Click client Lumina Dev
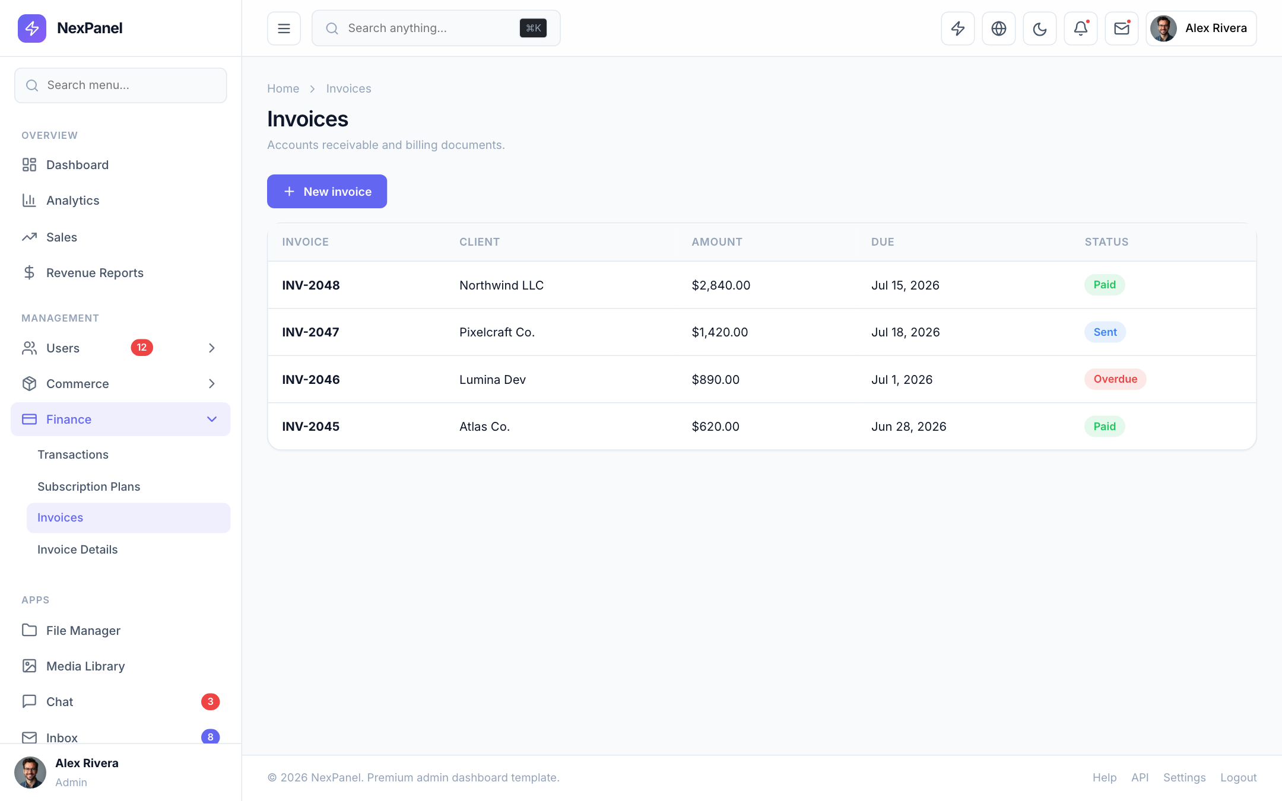Screen dimensions: 1282x801 [493, 380]
